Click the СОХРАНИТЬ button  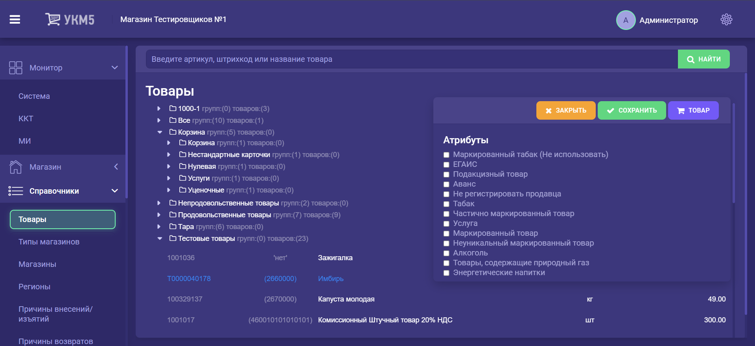click(632, 110)
